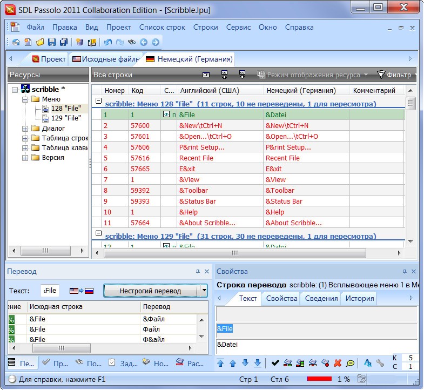Image resolution: width=424 pixels, height=390 pixels.
Task: Navigate back with the blue left arrow
Action: coord(144,42)
